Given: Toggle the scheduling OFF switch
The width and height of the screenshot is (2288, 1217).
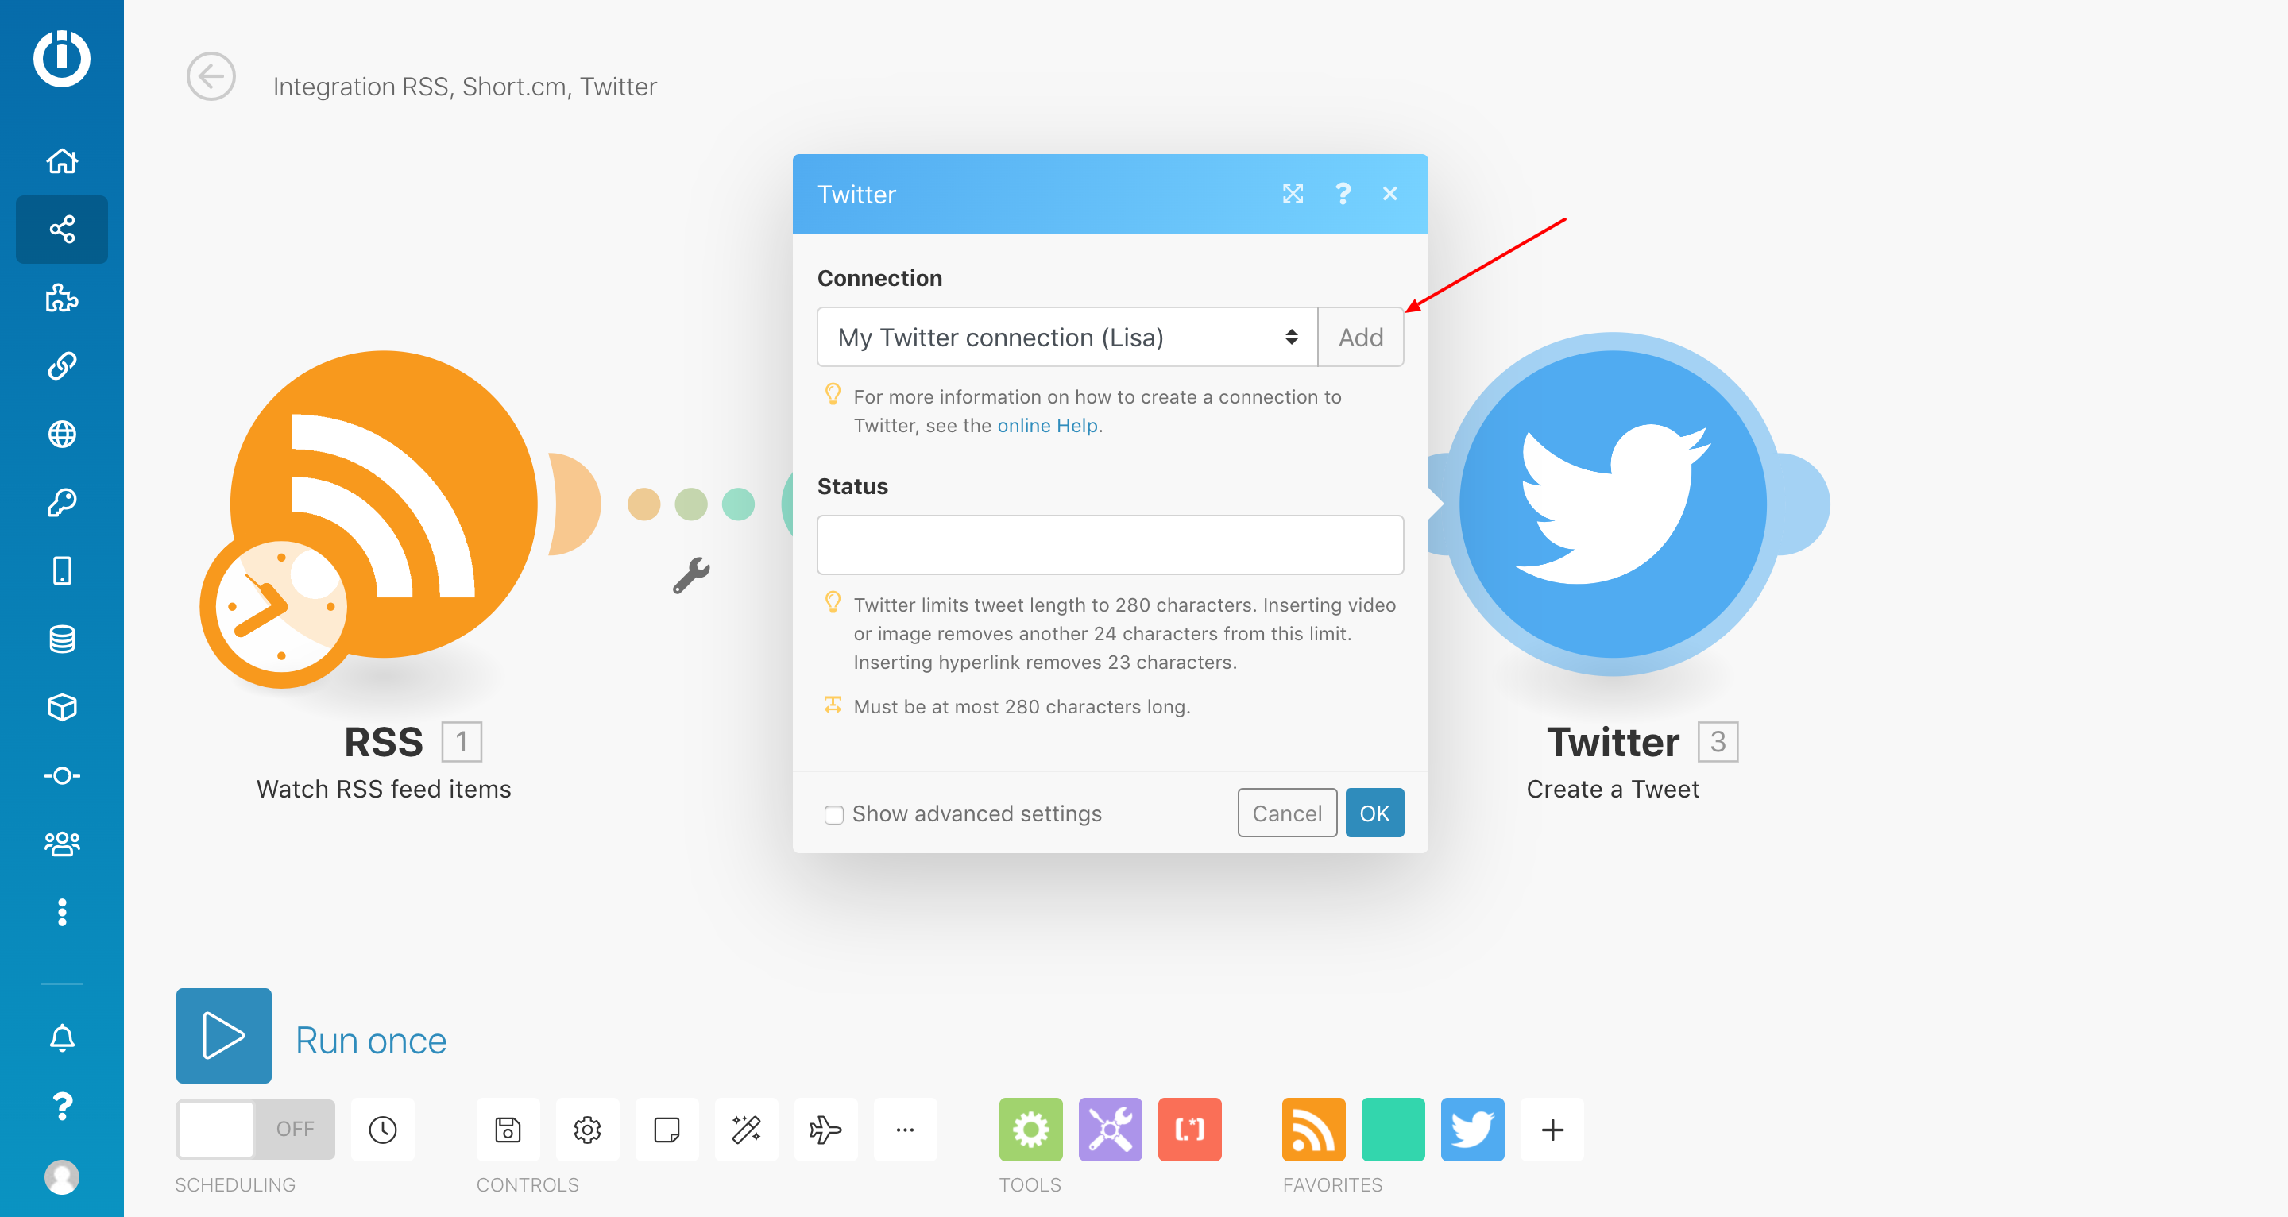Looking at the screenshot, I should tap(256, 1129).
